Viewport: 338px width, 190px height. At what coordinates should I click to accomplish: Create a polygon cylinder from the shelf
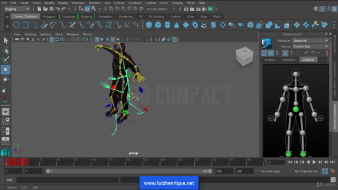pyautogui.click(x=167, y=25)
